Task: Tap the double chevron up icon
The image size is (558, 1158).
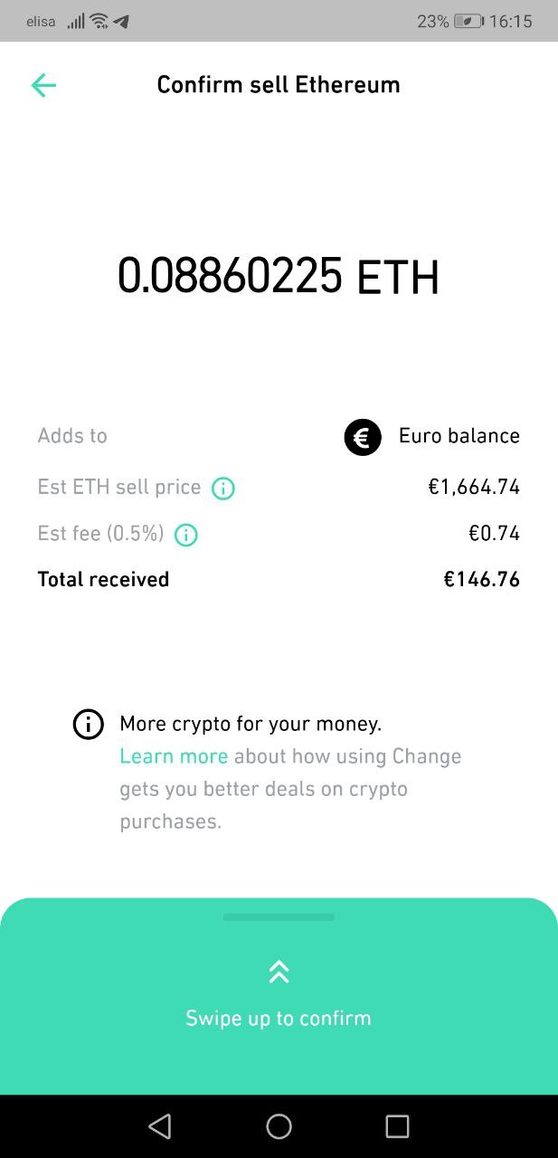Action: click(279, 972)
